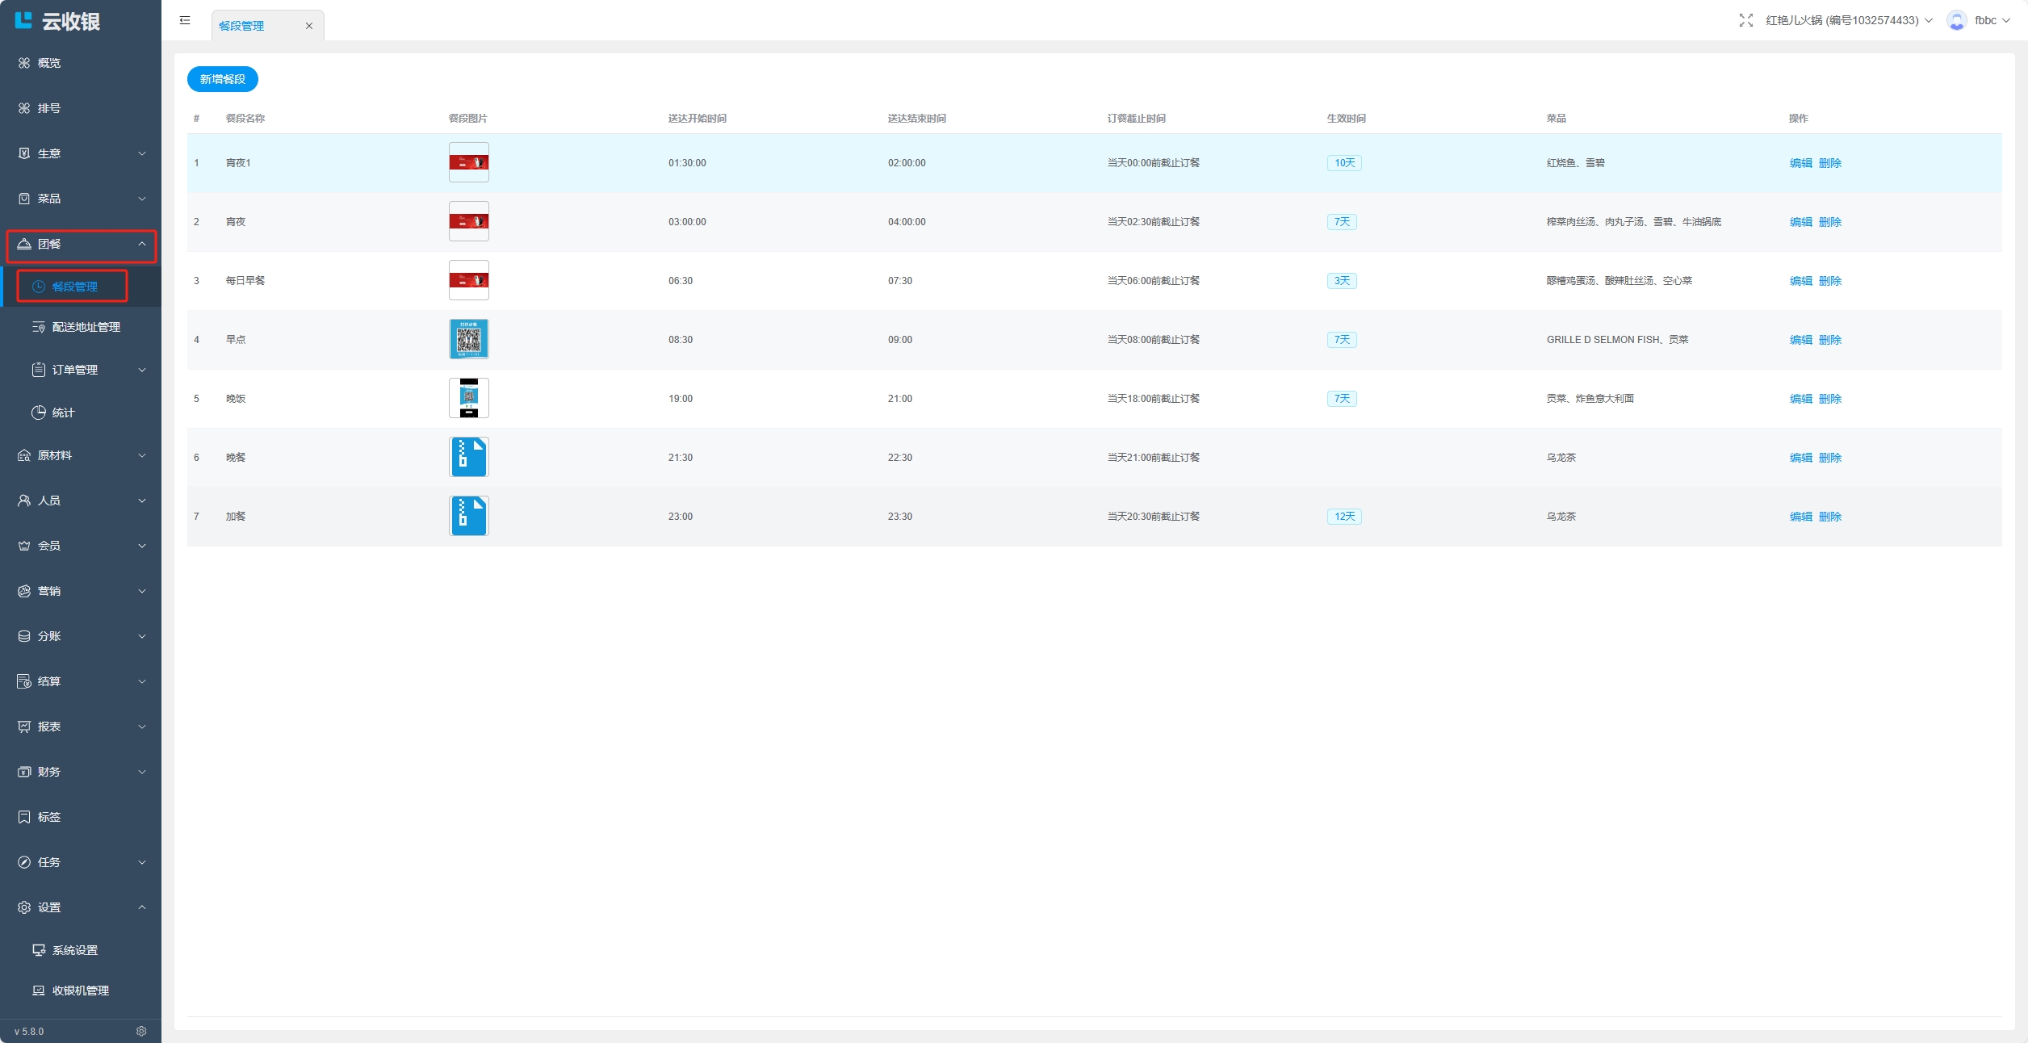Click 删除 for 晚饭 row
The image size is (2028, 1043).
click(1830, 399)
